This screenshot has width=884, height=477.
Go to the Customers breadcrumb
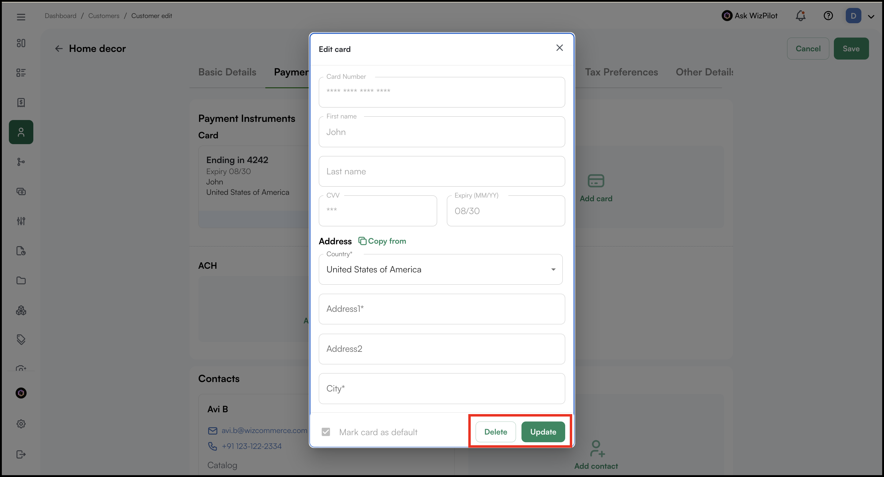[x=104, y=16]
